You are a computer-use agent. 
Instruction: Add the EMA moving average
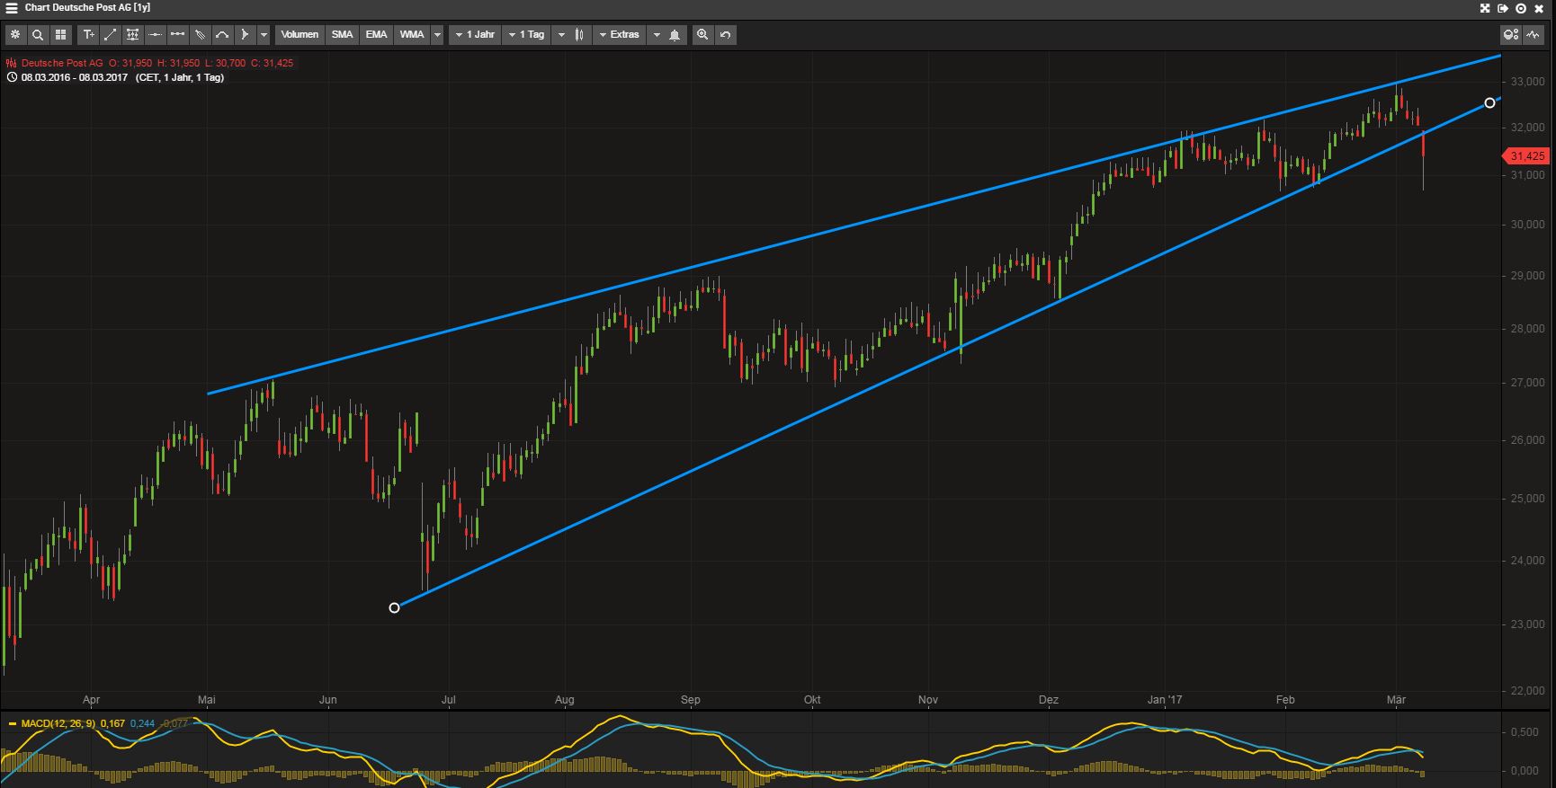376,35
